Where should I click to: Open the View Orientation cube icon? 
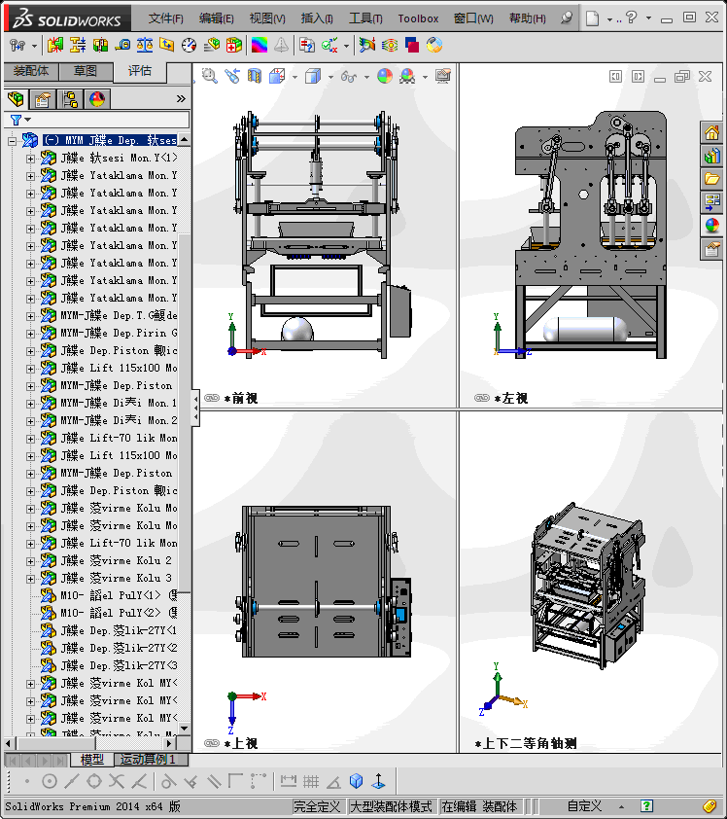click(277, 76)
